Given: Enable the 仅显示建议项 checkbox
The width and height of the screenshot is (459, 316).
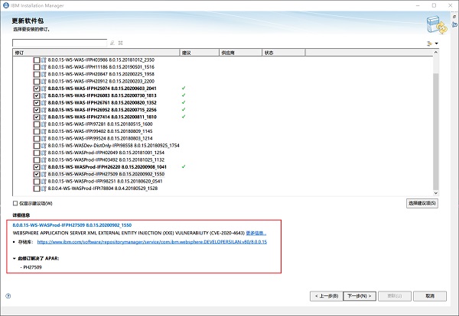Looking at the screenshot, I should [x=16, y=204].
